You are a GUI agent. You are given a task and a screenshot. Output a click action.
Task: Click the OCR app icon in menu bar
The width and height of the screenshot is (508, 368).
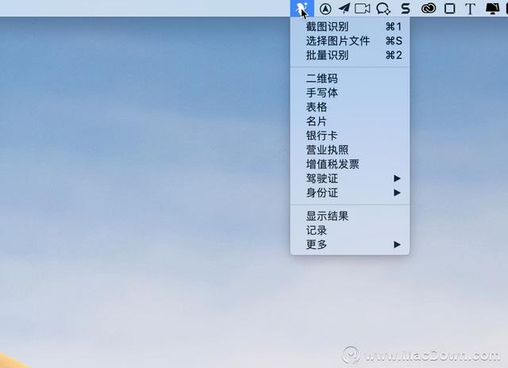(x=302, y=9)
